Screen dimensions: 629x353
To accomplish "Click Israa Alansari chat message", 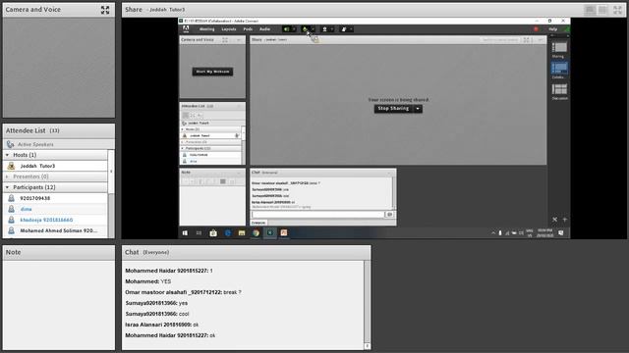I will 161,325.
